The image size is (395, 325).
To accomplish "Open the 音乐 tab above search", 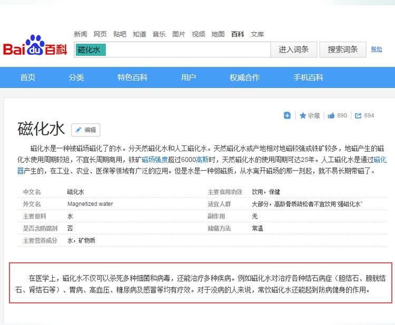I will pyautogui.click(x=159, y=34).
